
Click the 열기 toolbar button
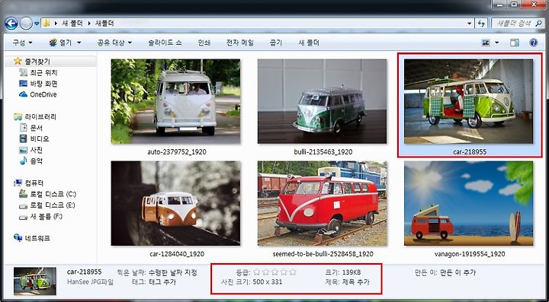tap(61, 43)
